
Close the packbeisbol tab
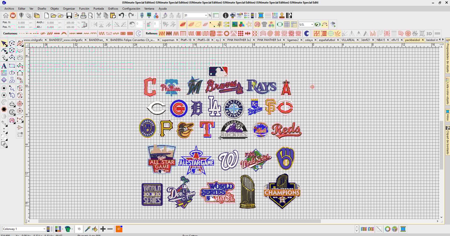coord(423,40)
